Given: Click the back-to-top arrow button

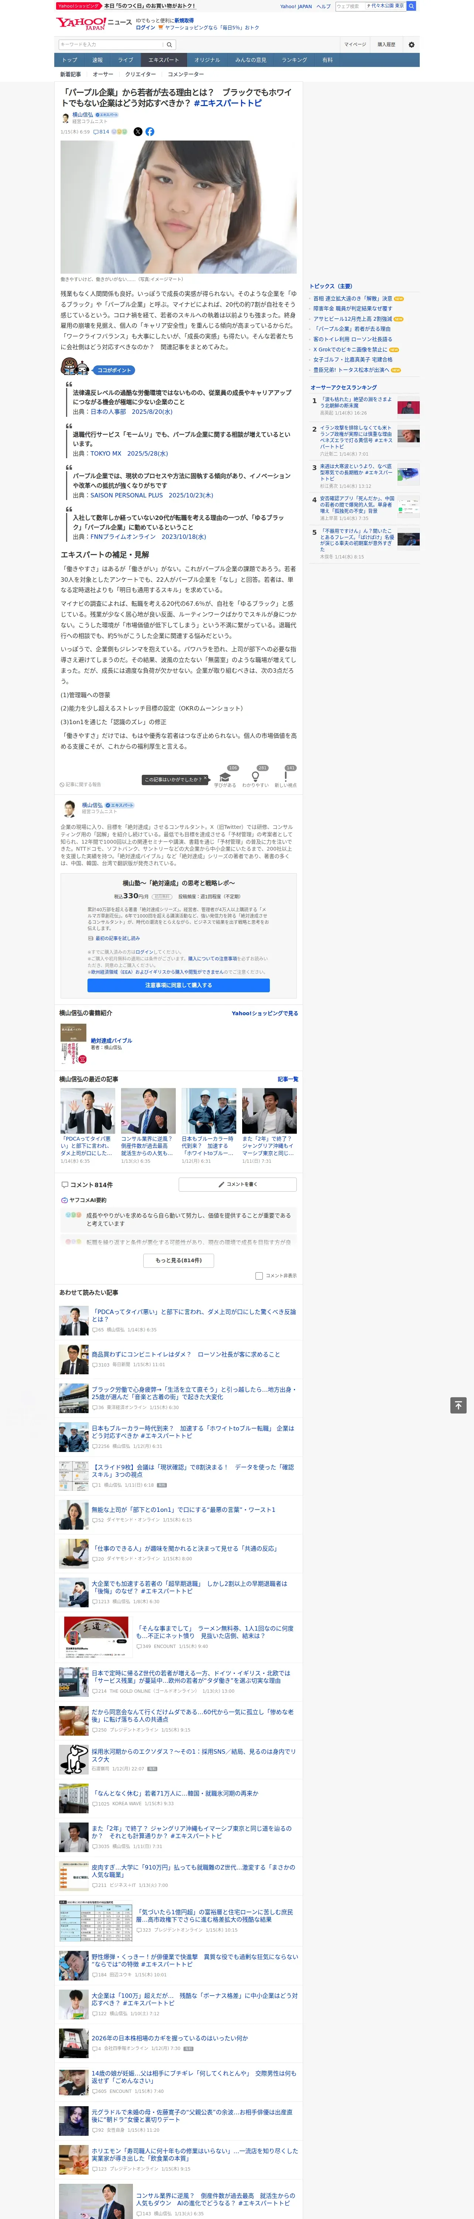Looking at the screenshot, I should (458, 1405).
